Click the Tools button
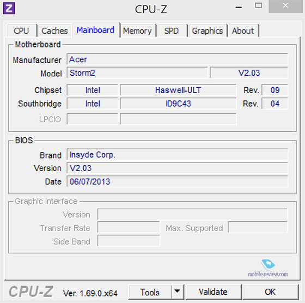Screen dimensions: 305x303 pyautogui.click(x=150, y=292)
